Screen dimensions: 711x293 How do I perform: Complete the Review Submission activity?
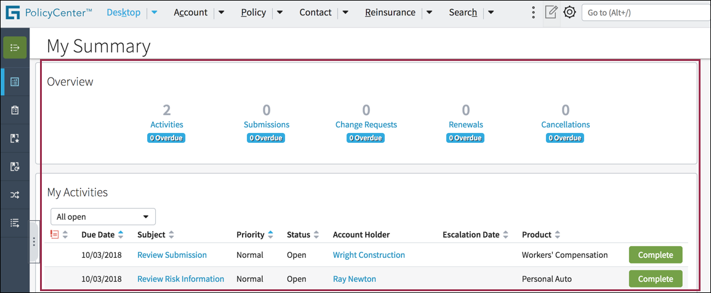tap(655, 255)
